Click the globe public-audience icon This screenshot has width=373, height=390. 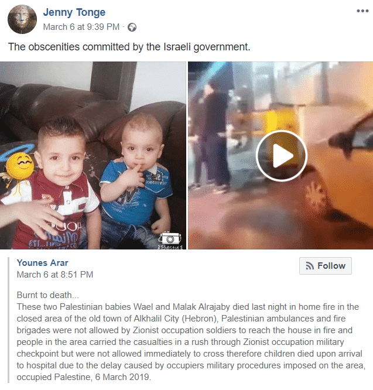point(132,27)
